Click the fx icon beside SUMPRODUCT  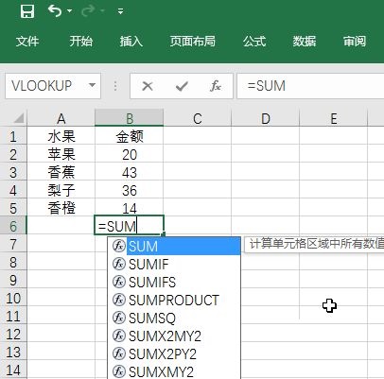pyautogui.click(x=119, y=300)
